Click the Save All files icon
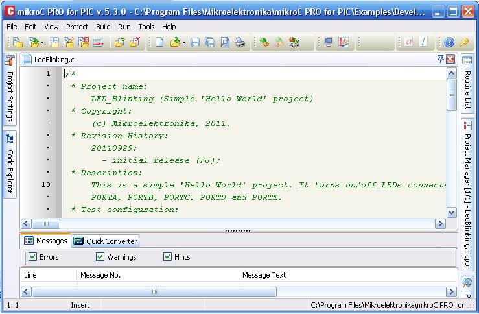This screenshot has height=314, width=479. (x=210, y=42)
